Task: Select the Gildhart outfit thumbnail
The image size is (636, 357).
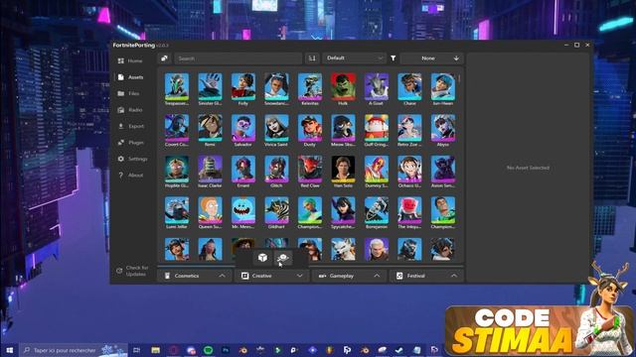Action: click(276, 210)
